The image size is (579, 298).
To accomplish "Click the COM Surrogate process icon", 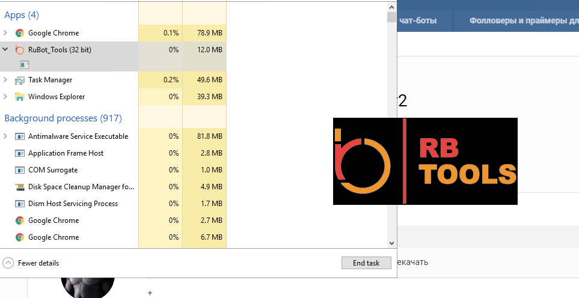I will (20, 170).
